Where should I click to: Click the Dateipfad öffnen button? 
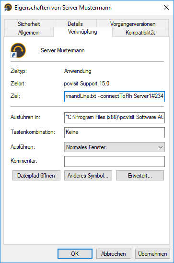[x=36, y=176]
